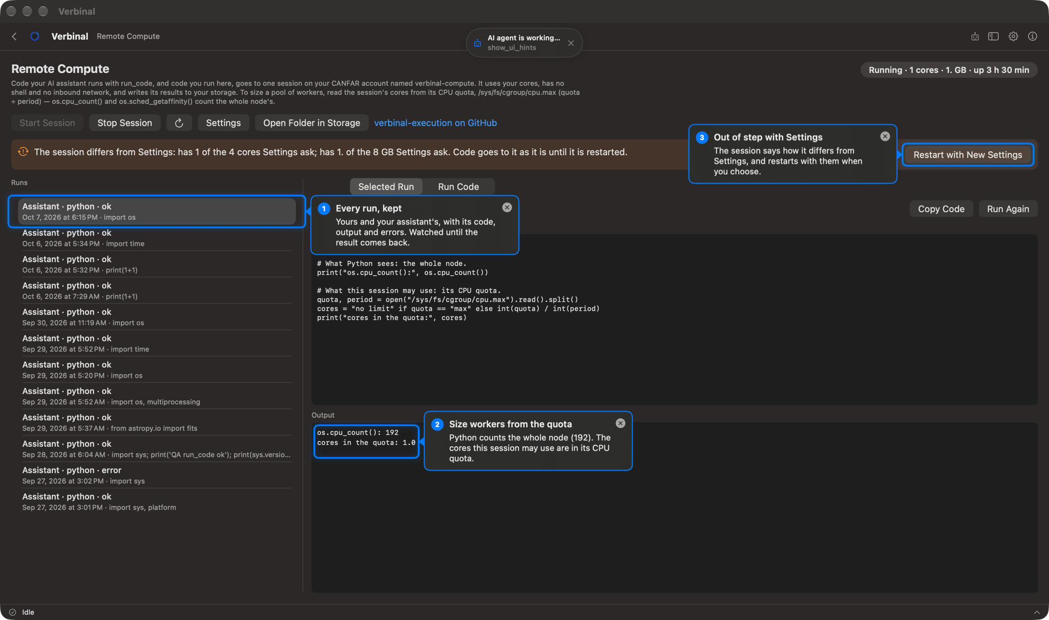
Task: Refresh the session status
Action: [x=179, y=123]
